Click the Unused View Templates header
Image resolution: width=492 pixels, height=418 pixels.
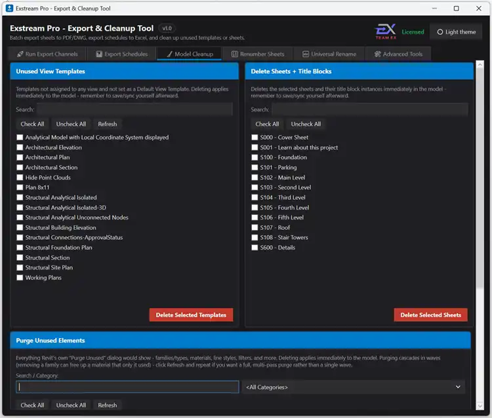[124, 71]
